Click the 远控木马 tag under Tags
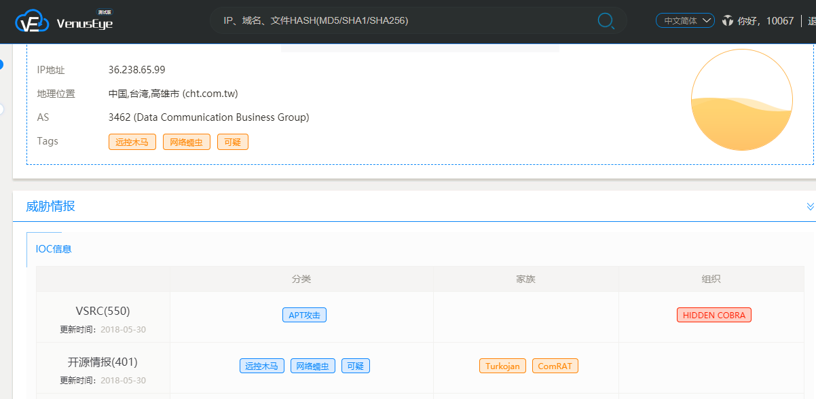This screenshot has width=816, height=399. [132, 142]
